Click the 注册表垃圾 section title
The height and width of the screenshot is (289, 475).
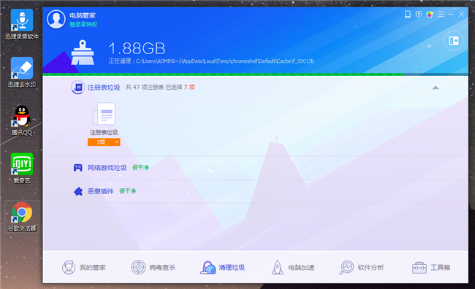[x=104, y=88]
